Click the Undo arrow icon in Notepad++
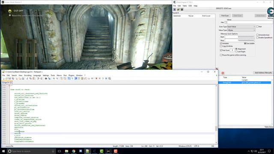This screenshot has width=274, height=154. (38, 79)
